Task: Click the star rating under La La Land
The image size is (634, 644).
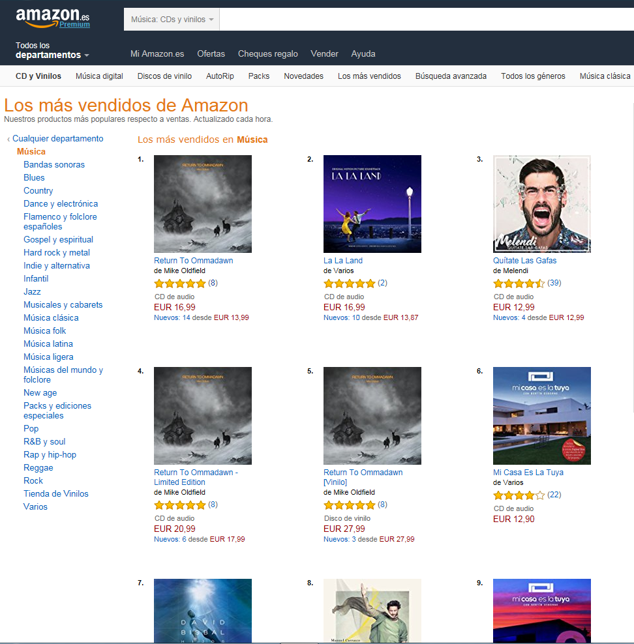Action: tap(349, 284)
